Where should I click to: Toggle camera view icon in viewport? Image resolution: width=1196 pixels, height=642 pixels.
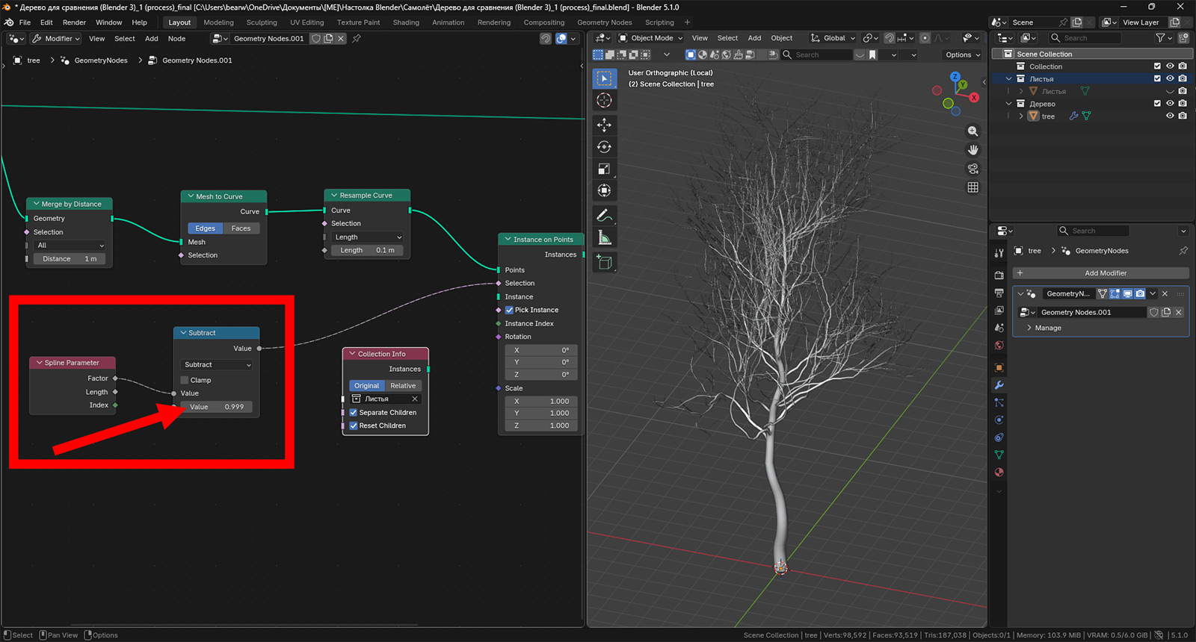pos(972,169)
